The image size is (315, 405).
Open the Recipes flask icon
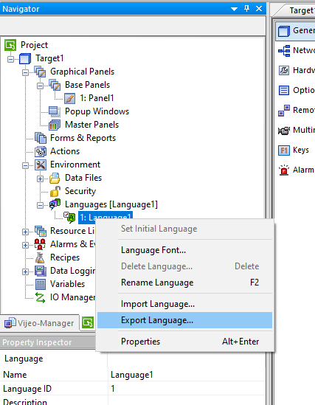point(40,257)
